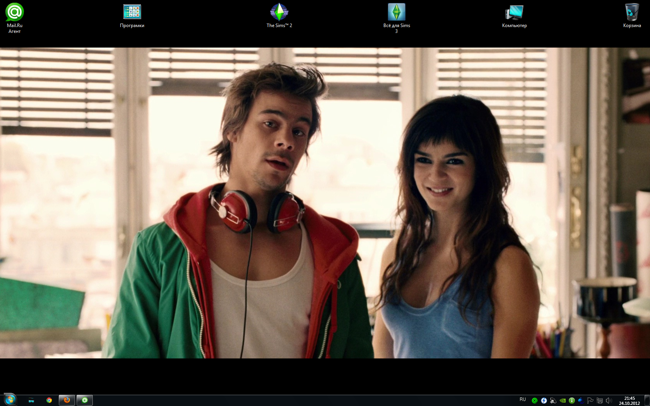Click the pinned cyan taskbar icon beside Start

[31, 400]
